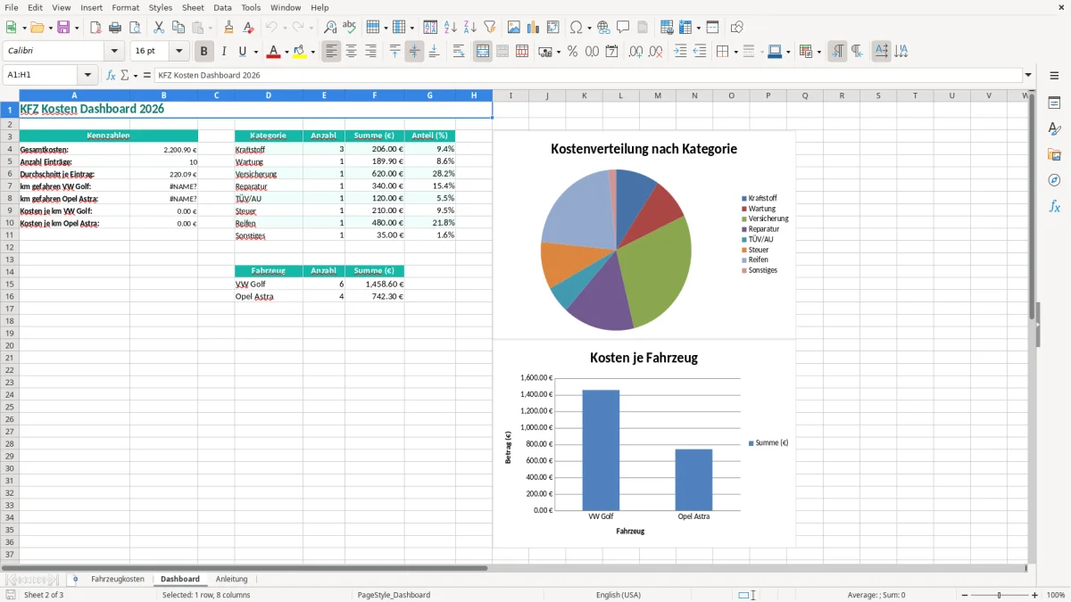Format cell as date
The width and height of the screenshot is (1071, 602).
tap(611, 52)
